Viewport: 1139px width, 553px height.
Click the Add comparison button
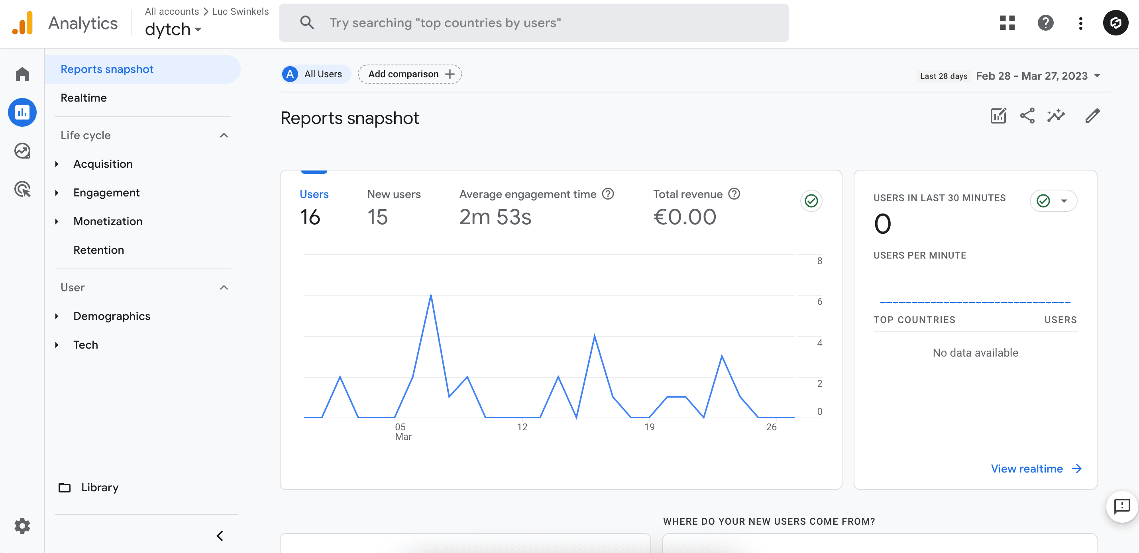click(410, 74)
